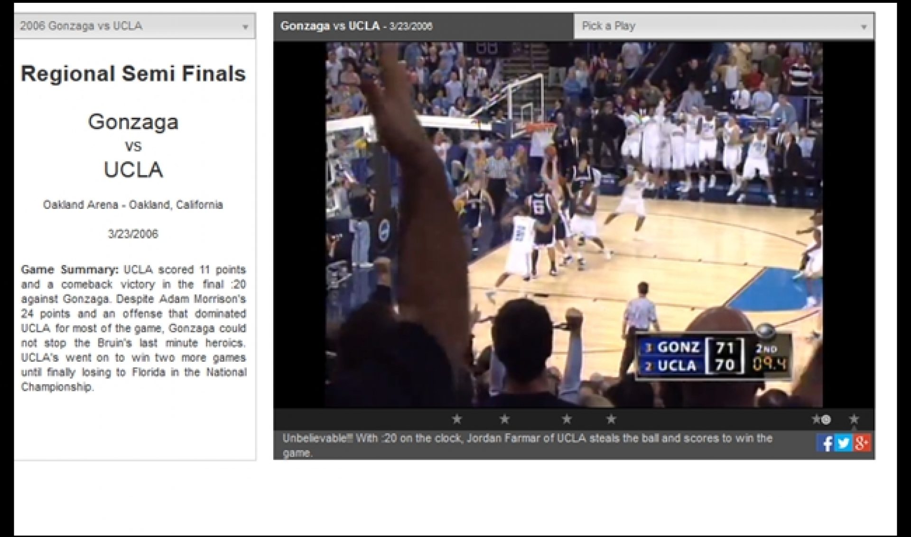Click the first rating star
The width and height of the screenshot is (911, 537).
[x=457, y=419]
